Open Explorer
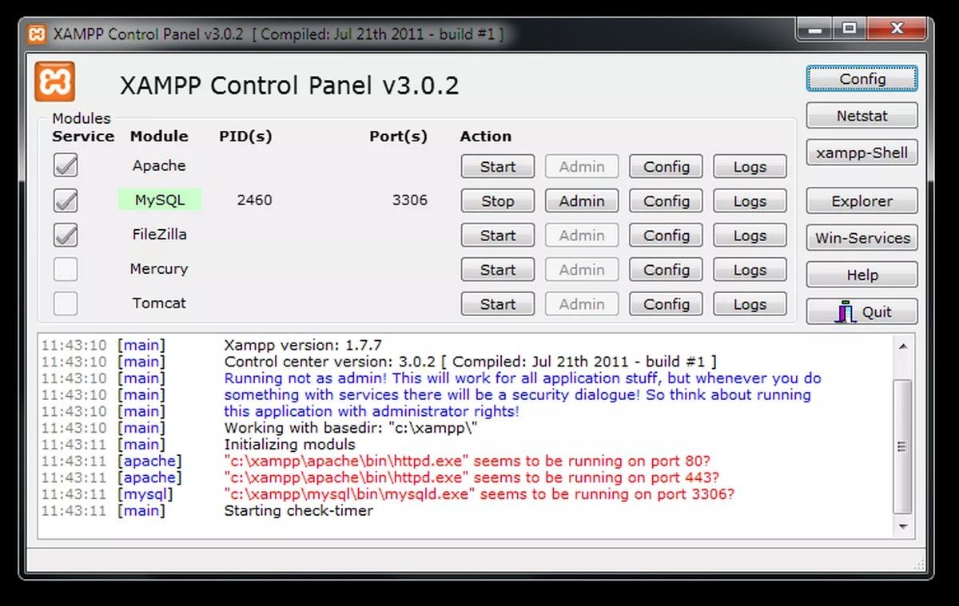 pyautogui.click(x=862, y=201)
